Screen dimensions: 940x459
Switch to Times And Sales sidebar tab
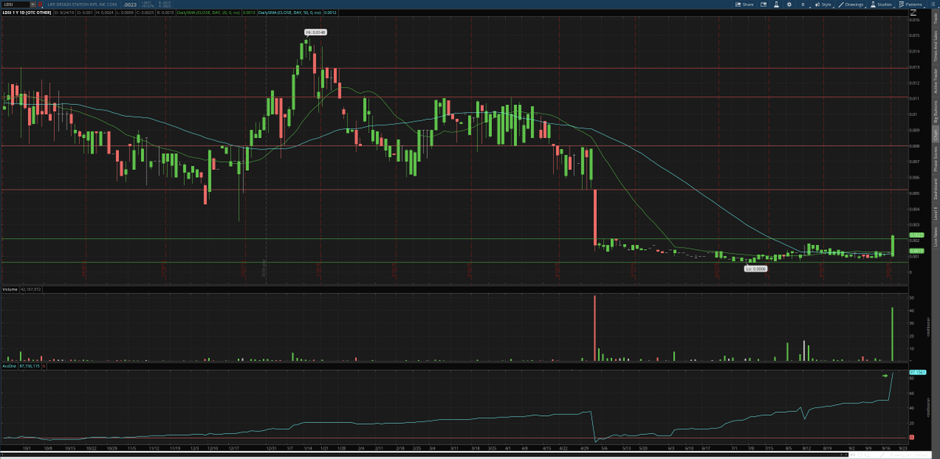point(935,45)
